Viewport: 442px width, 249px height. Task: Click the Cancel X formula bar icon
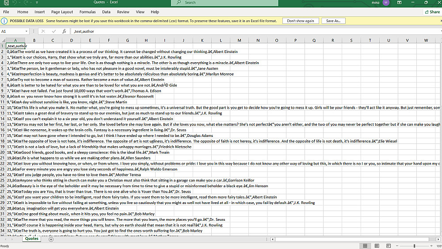coord(43,31)
